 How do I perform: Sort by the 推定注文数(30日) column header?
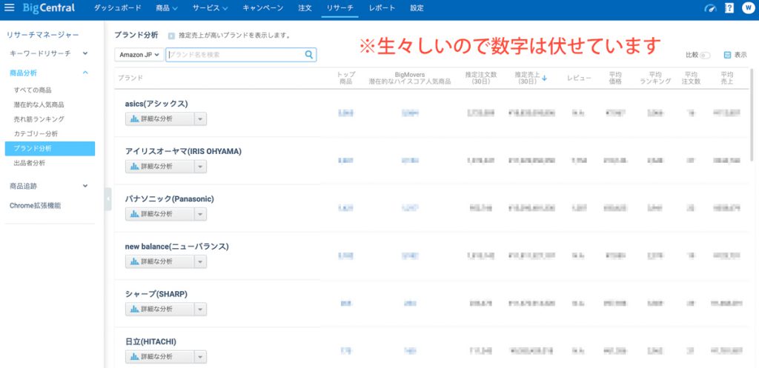[481, 78]
